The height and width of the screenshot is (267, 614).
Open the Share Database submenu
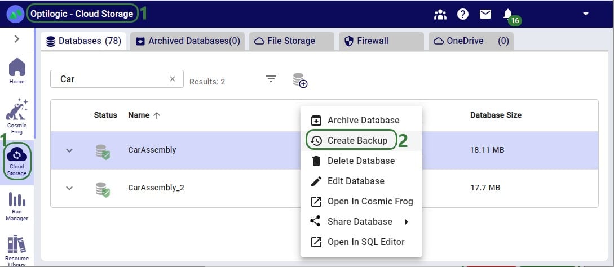(361, 221)
